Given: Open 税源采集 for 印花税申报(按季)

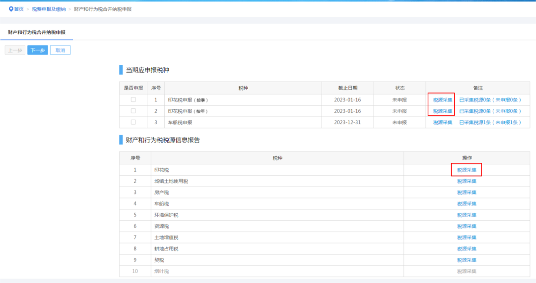Looking at the screenshot, I should (443, 100).
